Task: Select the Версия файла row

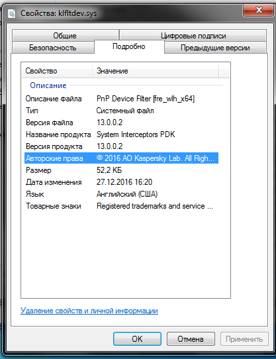Action: click(121, 123)
